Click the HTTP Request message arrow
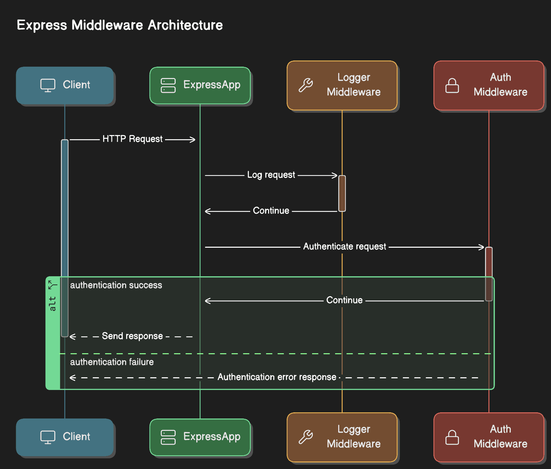551x469 pixels. click(x=132, y=139)
